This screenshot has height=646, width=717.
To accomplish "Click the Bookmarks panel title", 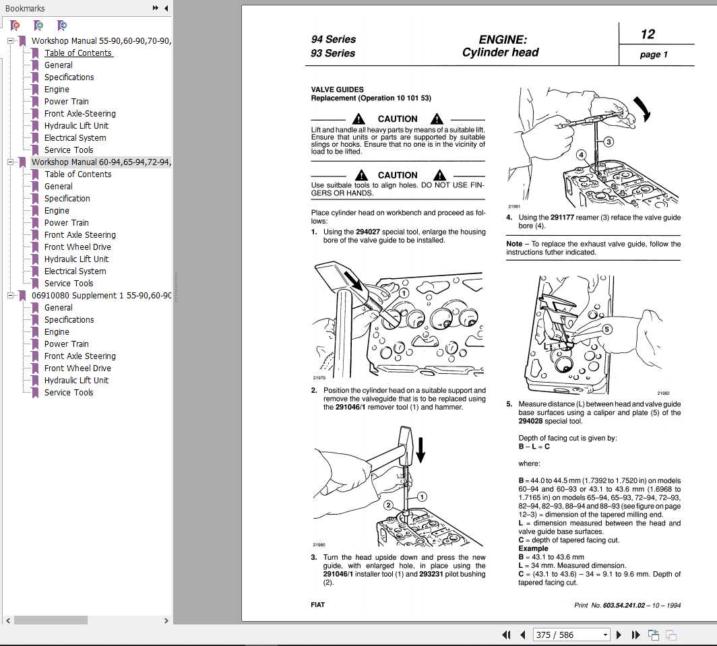I will [x=25, y=8].
